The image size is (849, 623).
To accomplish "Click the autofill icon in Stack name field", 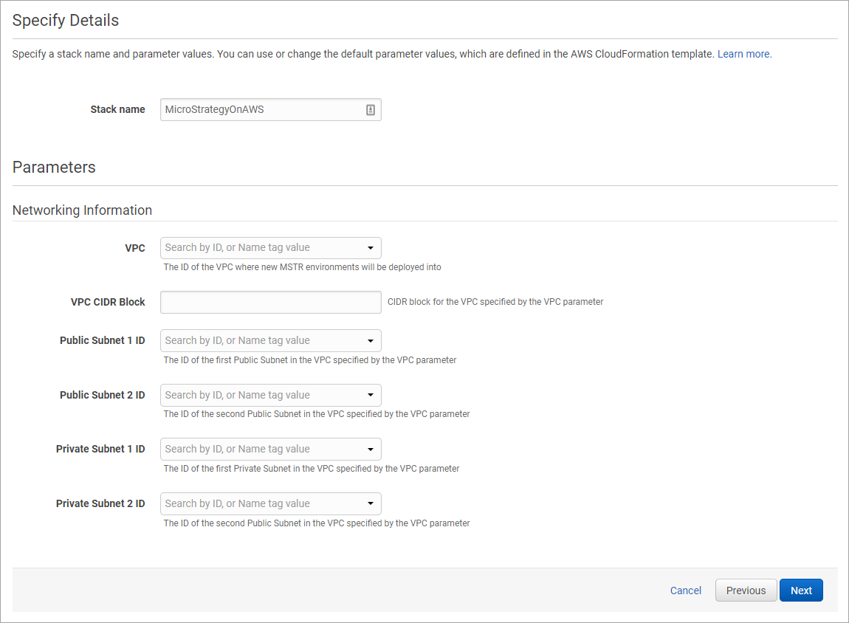I will 370,110.
